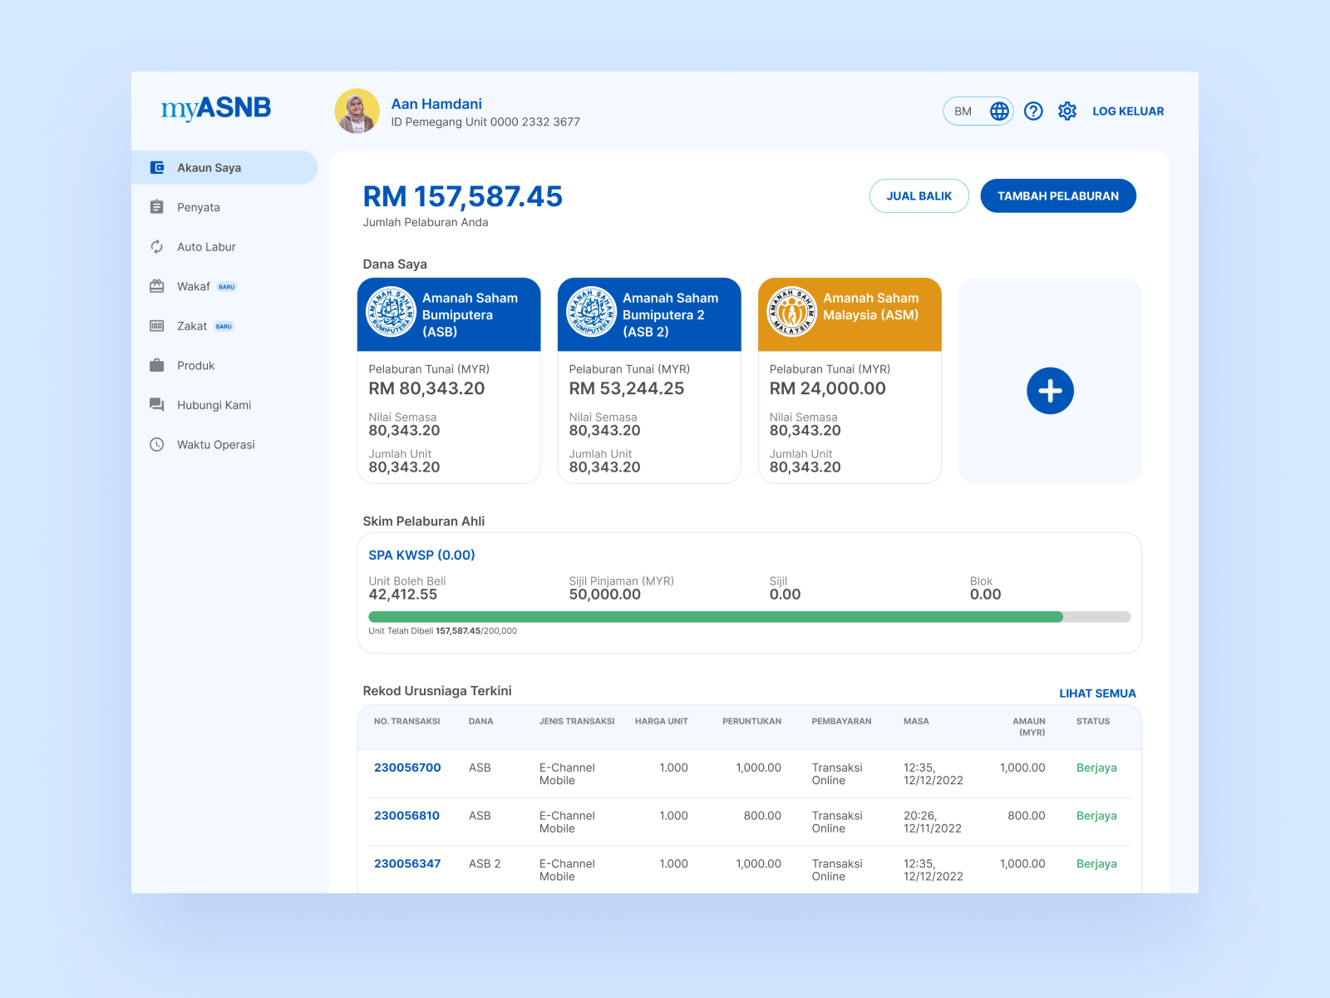Image resolution: width=1330 pixels, height=998 pixels.
Task: Click the Aan Hamdani name
Action: (436, 104)
